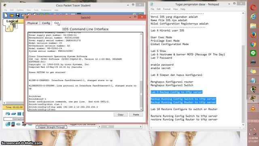Viewport: 259px width, 146px height.
Task: Switch to CLI tab in Switch0
Action: (x=56, y=23)
